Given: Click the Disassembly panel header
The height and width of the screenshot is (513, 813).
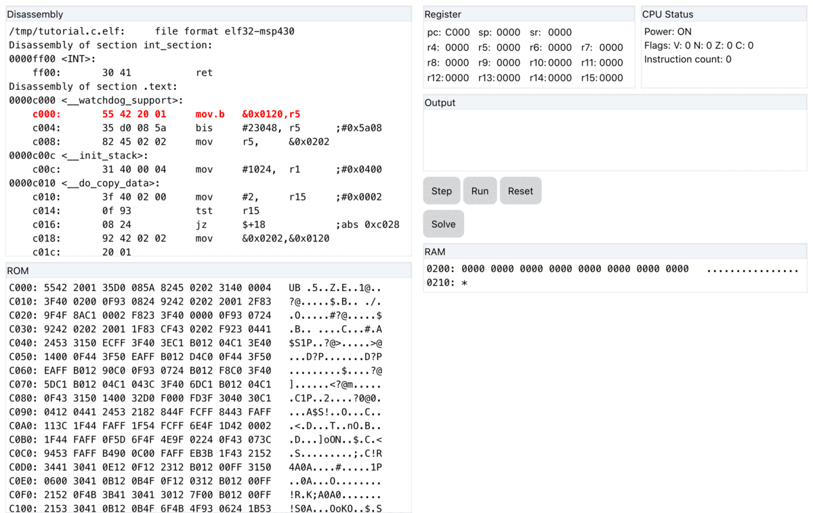Looking at the screenshot, I should [209, 14].
